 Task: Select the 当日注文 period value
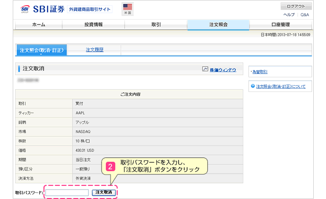[x=83, y=159]
